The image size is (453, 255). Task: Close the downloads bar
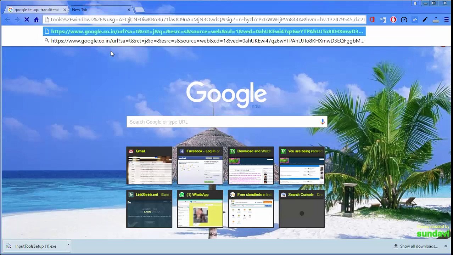click(x=446, y=246)
